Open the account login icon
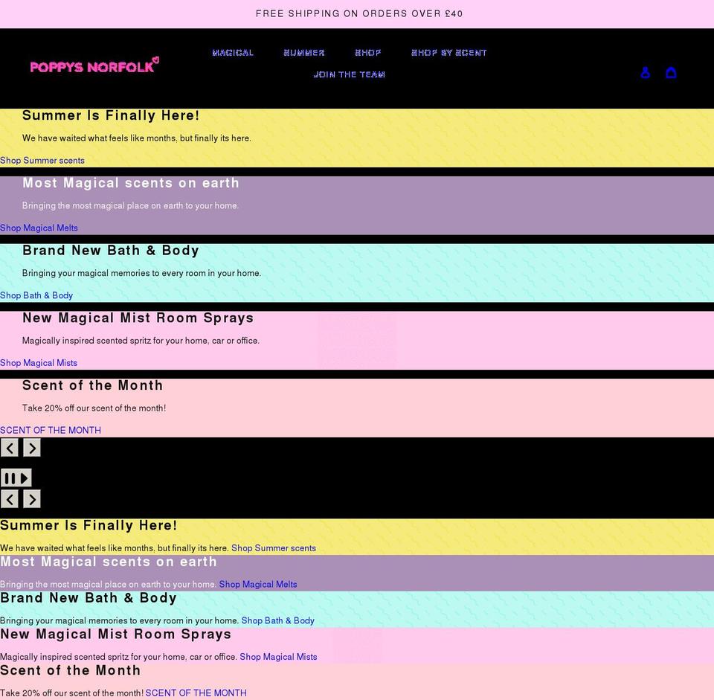The image size is (714, 700). [x=646, y=72]
